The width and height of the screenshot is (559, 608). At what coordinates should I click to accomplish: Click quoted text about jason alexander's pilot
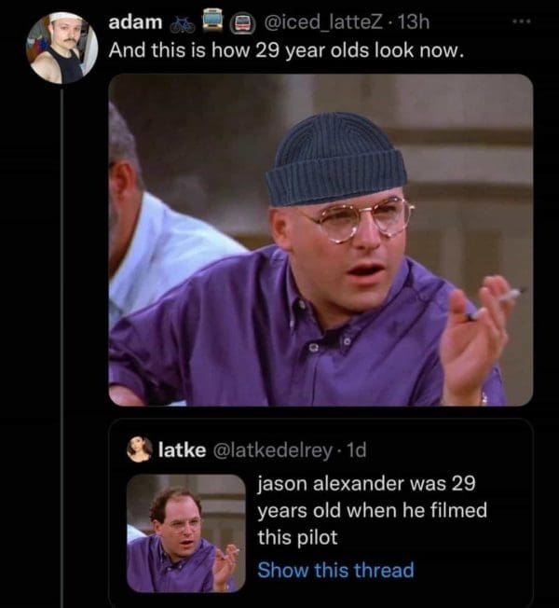click(x=373, y=510)
